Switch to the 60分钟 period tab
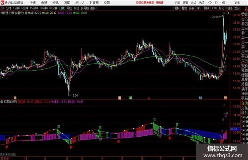The height and width of the screenshot is (160, 248). tap(53, 8)
